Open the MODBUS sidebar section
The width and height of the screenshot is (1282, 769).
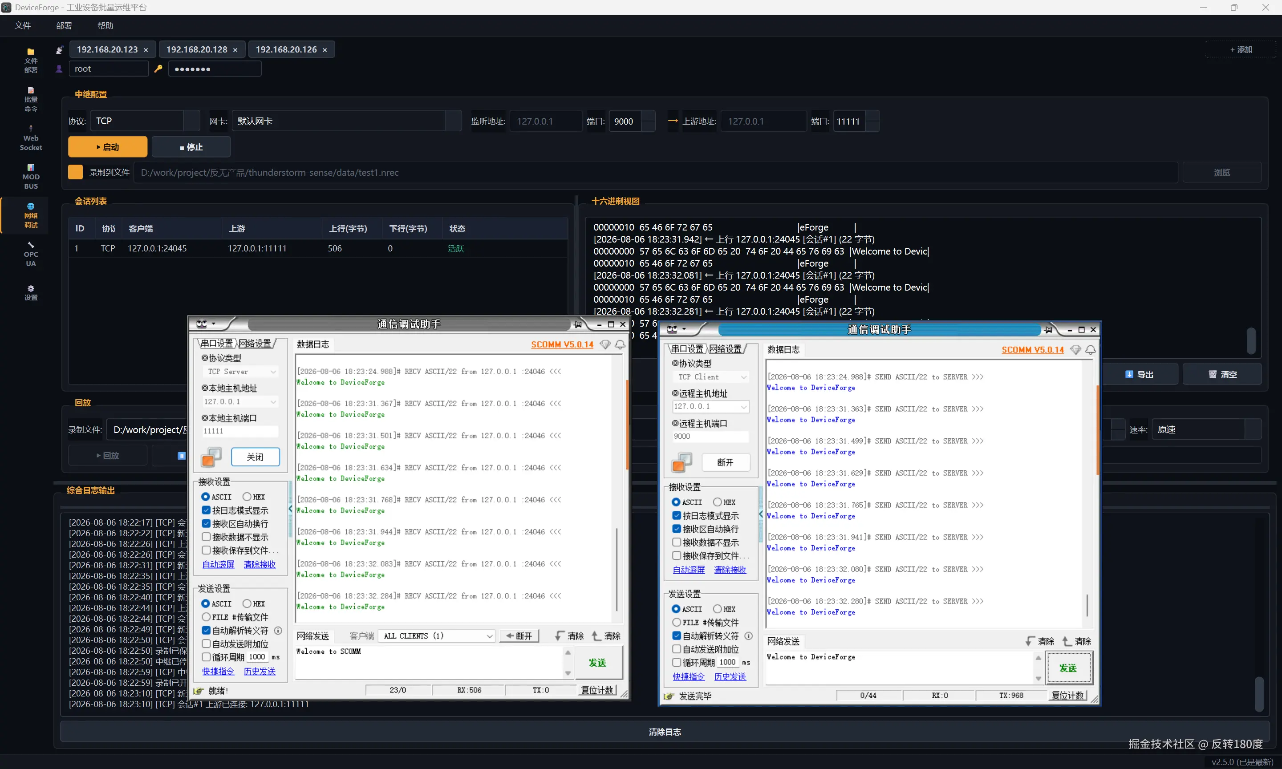(31, 177)
